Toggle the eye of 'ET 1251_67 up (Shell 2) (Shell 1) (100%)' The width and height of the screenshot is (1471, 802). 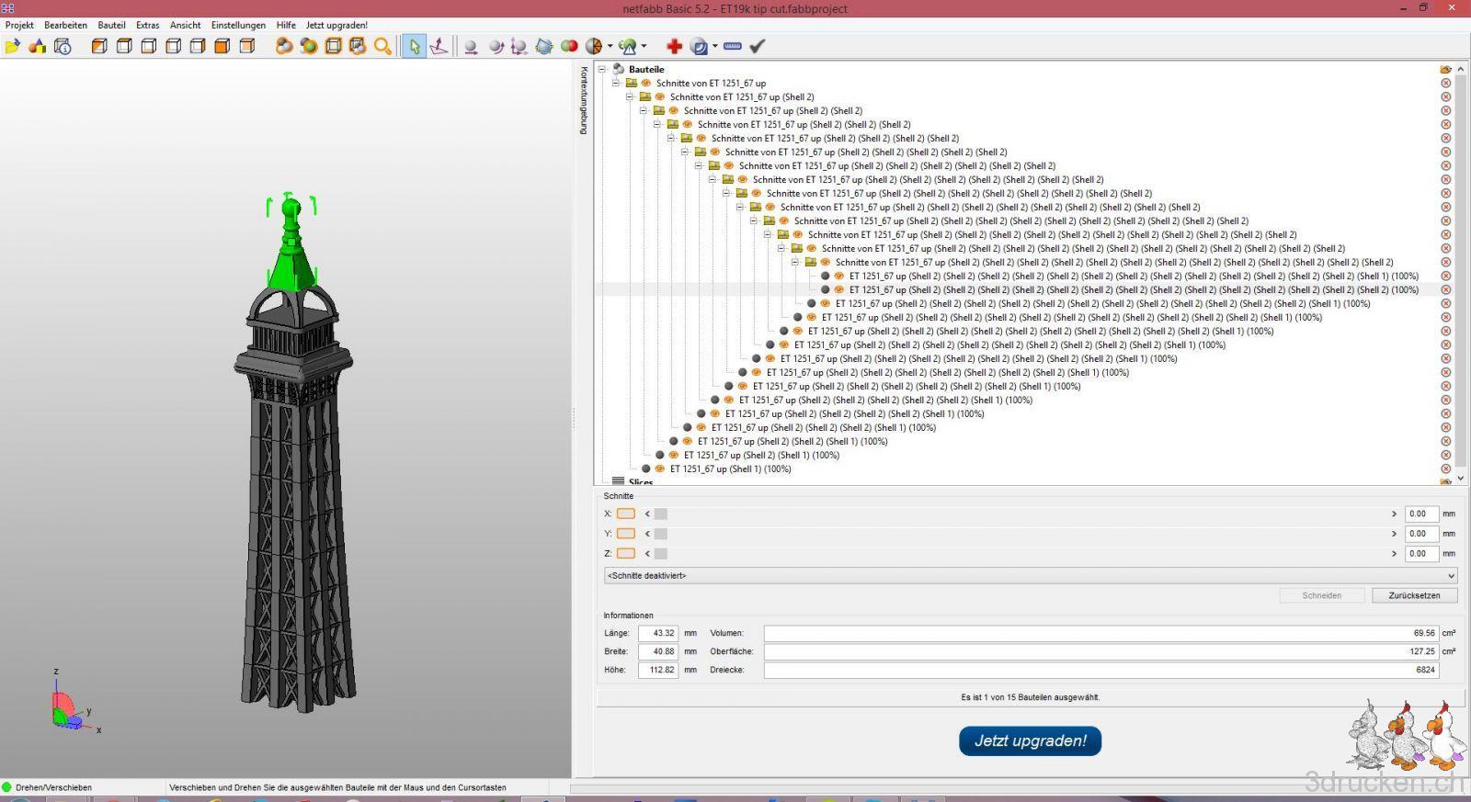(x=673, y=455)
